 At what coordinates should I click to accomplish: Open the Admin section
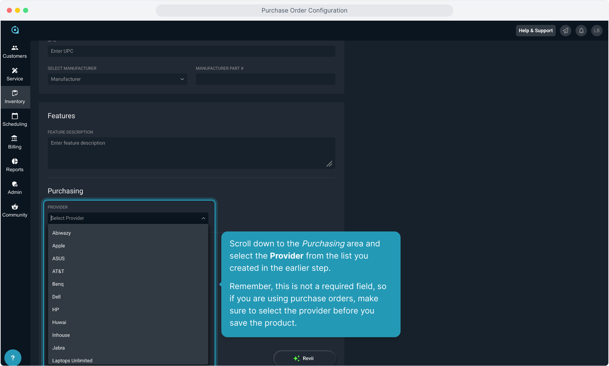click(15, 188)
